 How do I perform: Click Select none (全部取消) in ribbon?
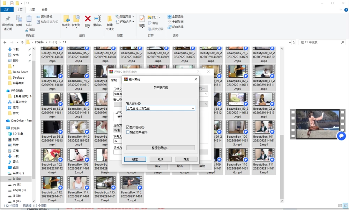(x=176, y=22)
